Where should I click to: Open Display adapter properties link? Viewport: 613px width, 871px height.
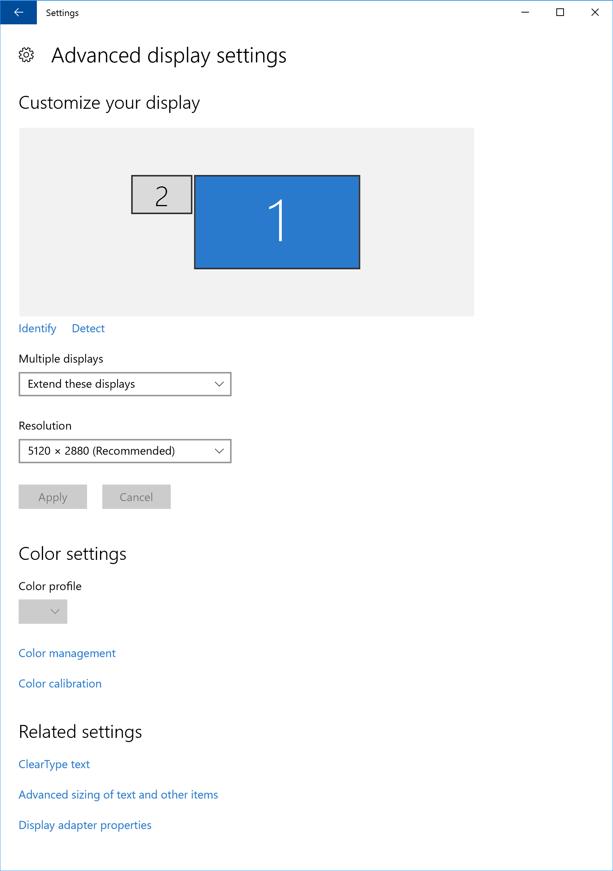tap(85, 825)
